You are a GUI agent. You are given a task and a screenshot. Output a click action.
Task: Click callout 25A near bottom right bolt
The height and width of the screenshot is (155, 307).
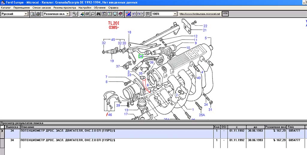202,115
